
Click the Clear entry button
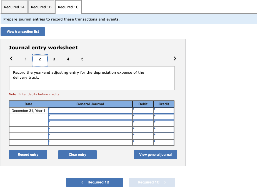click(x=77, y=155)
